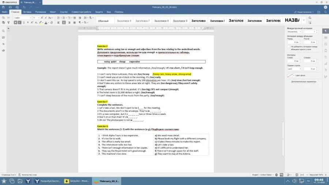This screenshot has width=329, height=185.
Task: Click the Перед spacing input field
Action: point(294,42)
